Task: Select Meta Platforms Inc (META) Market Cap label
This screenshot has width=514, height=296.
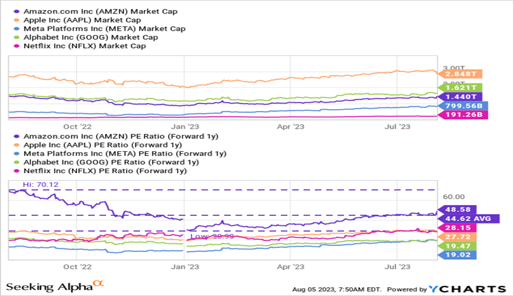Action: (105, 29)
